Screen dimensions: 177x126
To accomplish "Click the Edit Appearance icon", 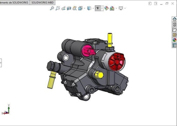I will pos(106,8).
